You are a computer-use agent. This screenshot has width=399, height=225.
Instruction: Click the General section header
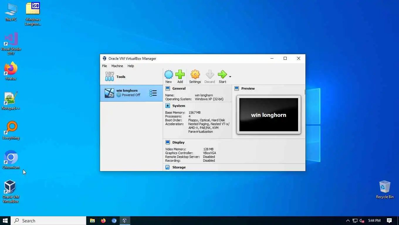pos(179,88)
